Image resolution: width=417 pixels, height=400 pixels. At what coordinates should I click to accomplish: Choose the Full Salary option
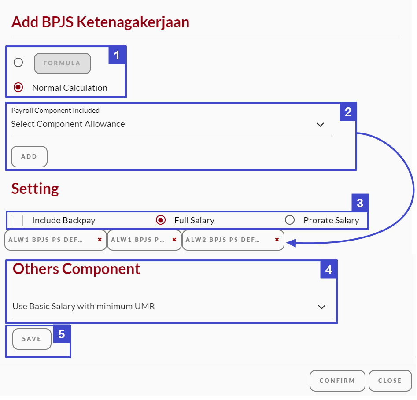pyautogui.click(x=161, y=220)
